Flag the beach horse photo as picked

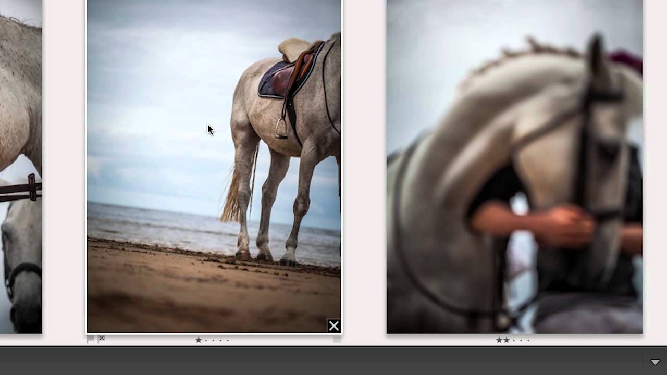(x=90, y=339)
